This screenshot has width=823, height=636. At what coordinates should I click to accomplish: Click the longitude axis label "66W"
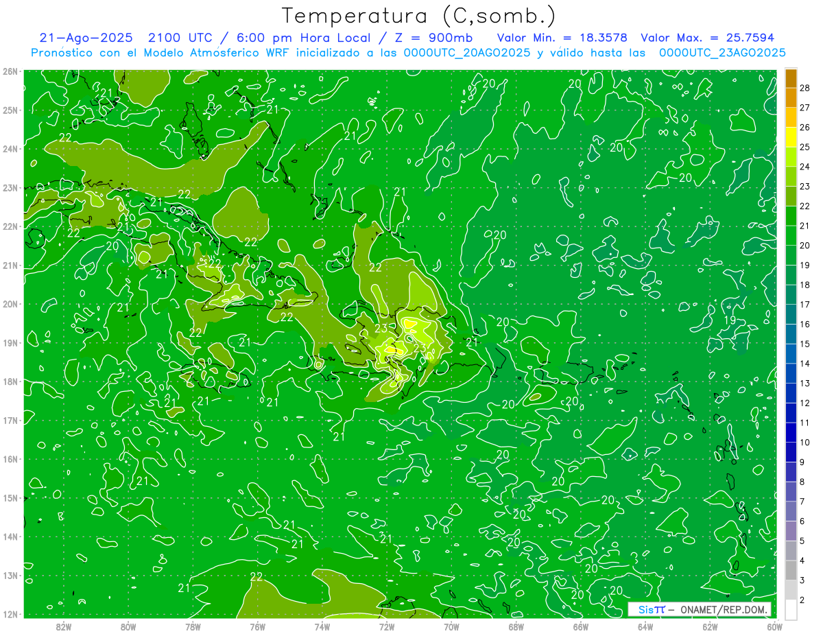[x=581, y=626]
